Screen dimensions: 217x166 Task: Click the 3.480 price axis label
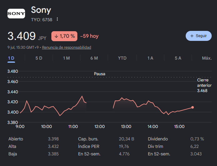[x=13, y=71]
